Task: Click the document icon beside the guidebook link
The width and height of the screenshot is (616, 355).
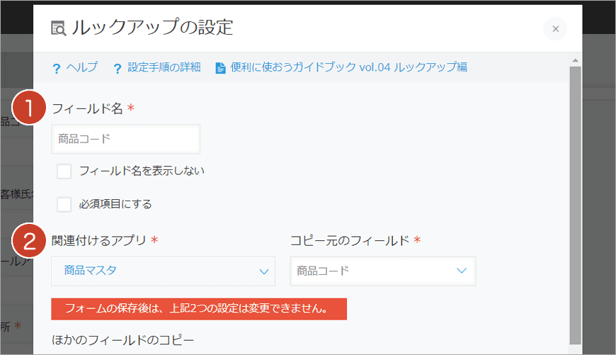Action: (x=220, y=68)
